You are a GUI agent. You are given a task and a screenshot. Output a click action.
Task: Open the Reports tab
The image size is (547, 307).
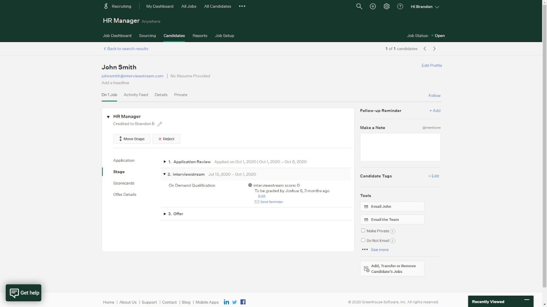200,36
